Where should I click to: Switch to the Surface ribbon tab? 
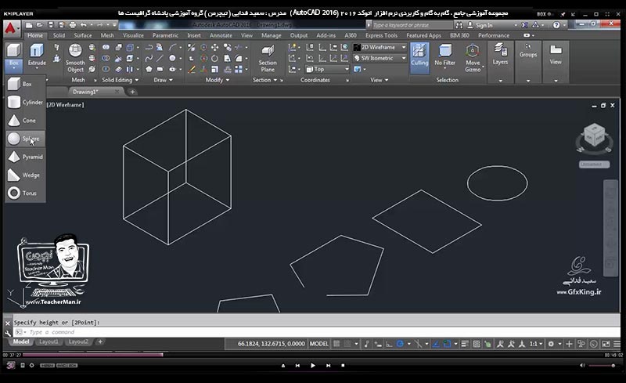[83, 35]
